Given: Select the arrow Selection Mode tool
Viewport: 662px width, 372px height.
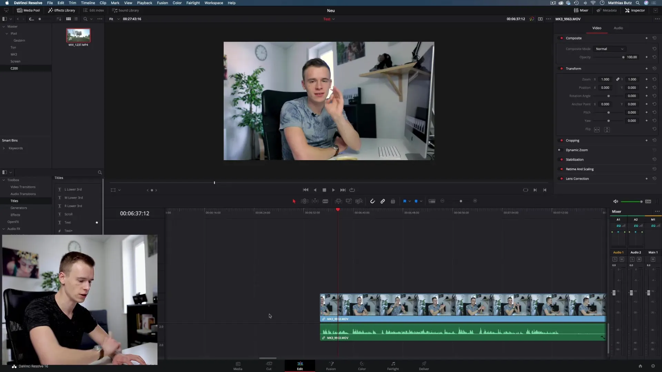Looking at the screenshot, I should 294,201.
